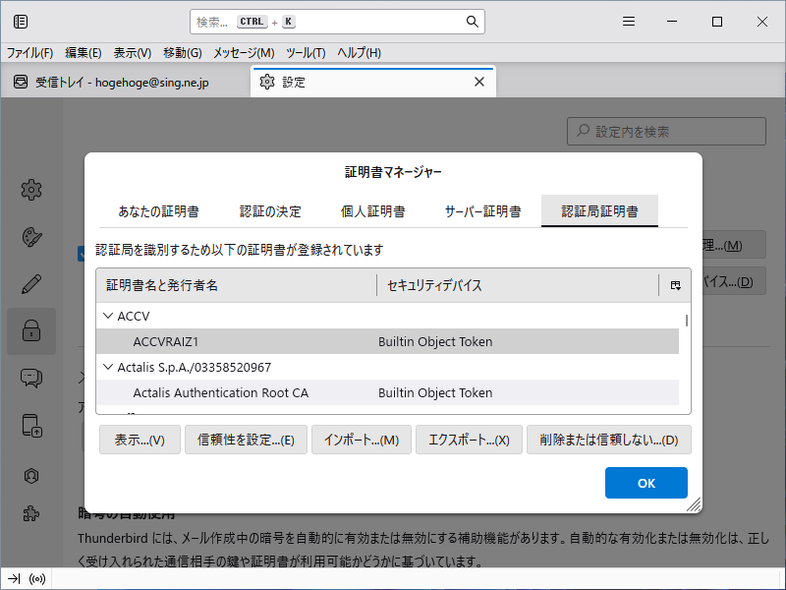Click the column picker icon in certificate table
The width and height of the screenshot is (786, 590).
click(x=675, y=285)
